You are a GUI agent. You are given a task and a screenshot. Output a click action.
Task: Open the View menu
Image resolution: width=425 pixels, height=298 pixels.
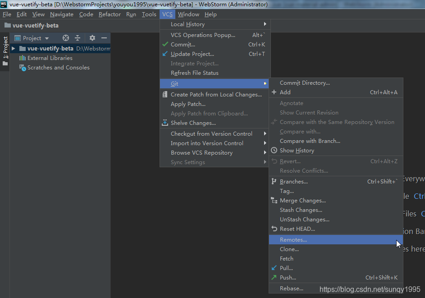coord(38,14)
